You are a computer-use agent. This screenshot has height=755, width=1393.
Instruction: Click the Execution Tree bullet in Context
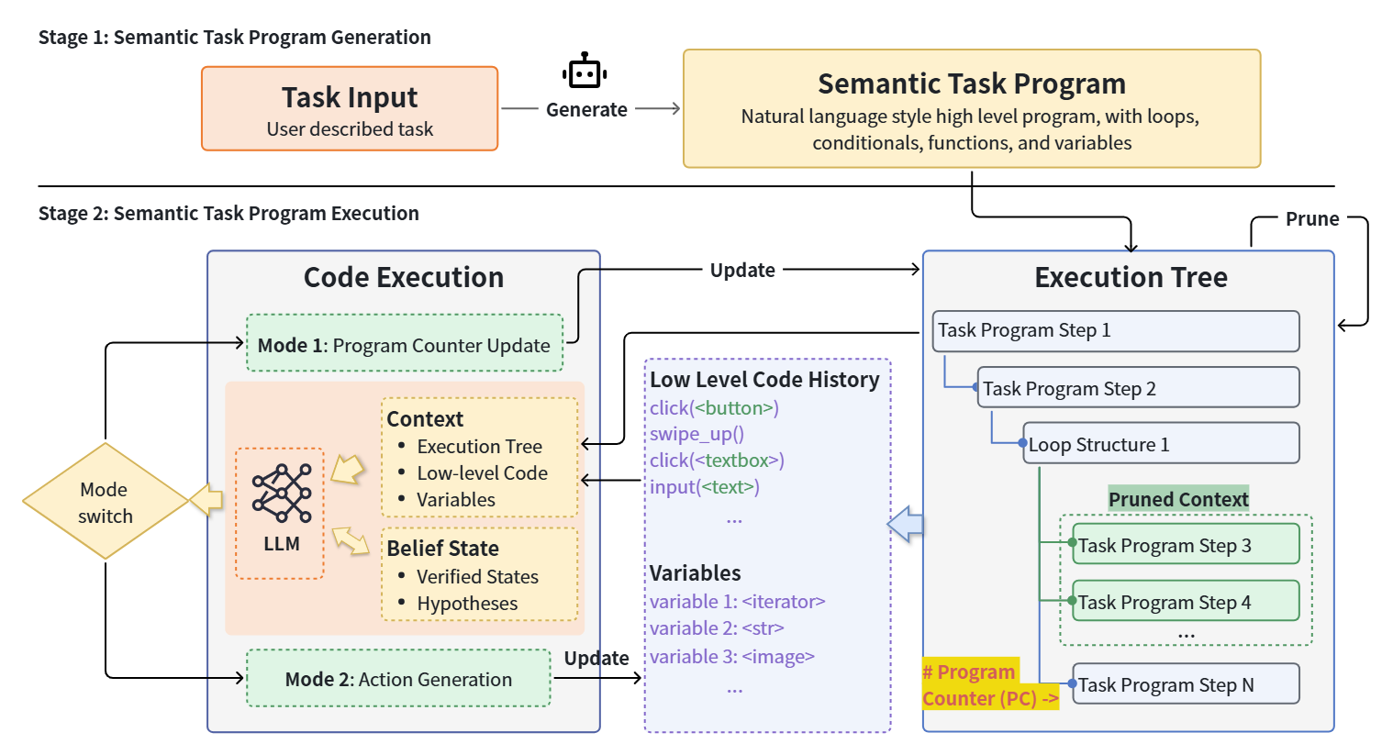(x=479, y=447)
